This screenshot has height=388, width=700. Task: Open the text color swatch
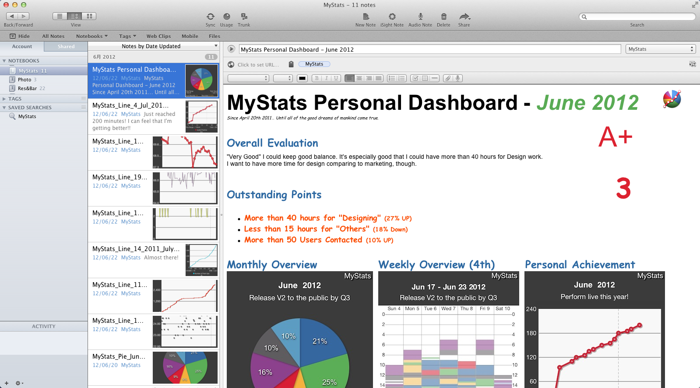(302, 78)
